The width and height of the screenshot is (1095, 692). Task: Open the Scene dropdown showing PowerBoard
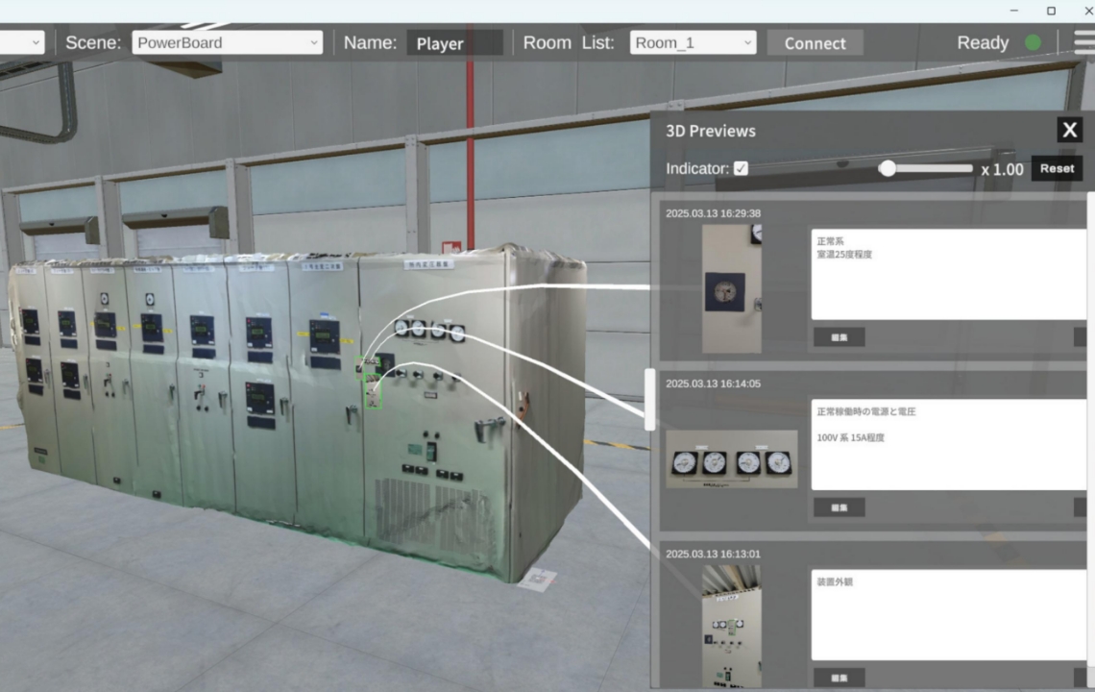[227, 43]
